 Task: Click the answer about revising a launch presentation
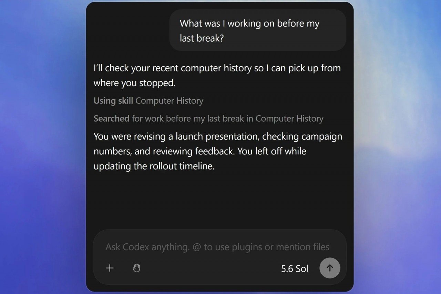pyautogui.click(x=218, y=151)
